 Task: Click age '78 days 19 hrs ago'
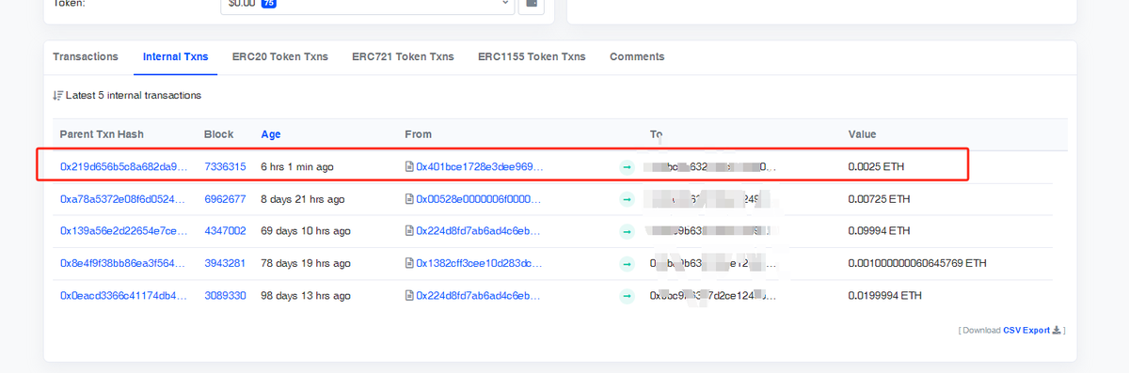click(x=306, y=263)
